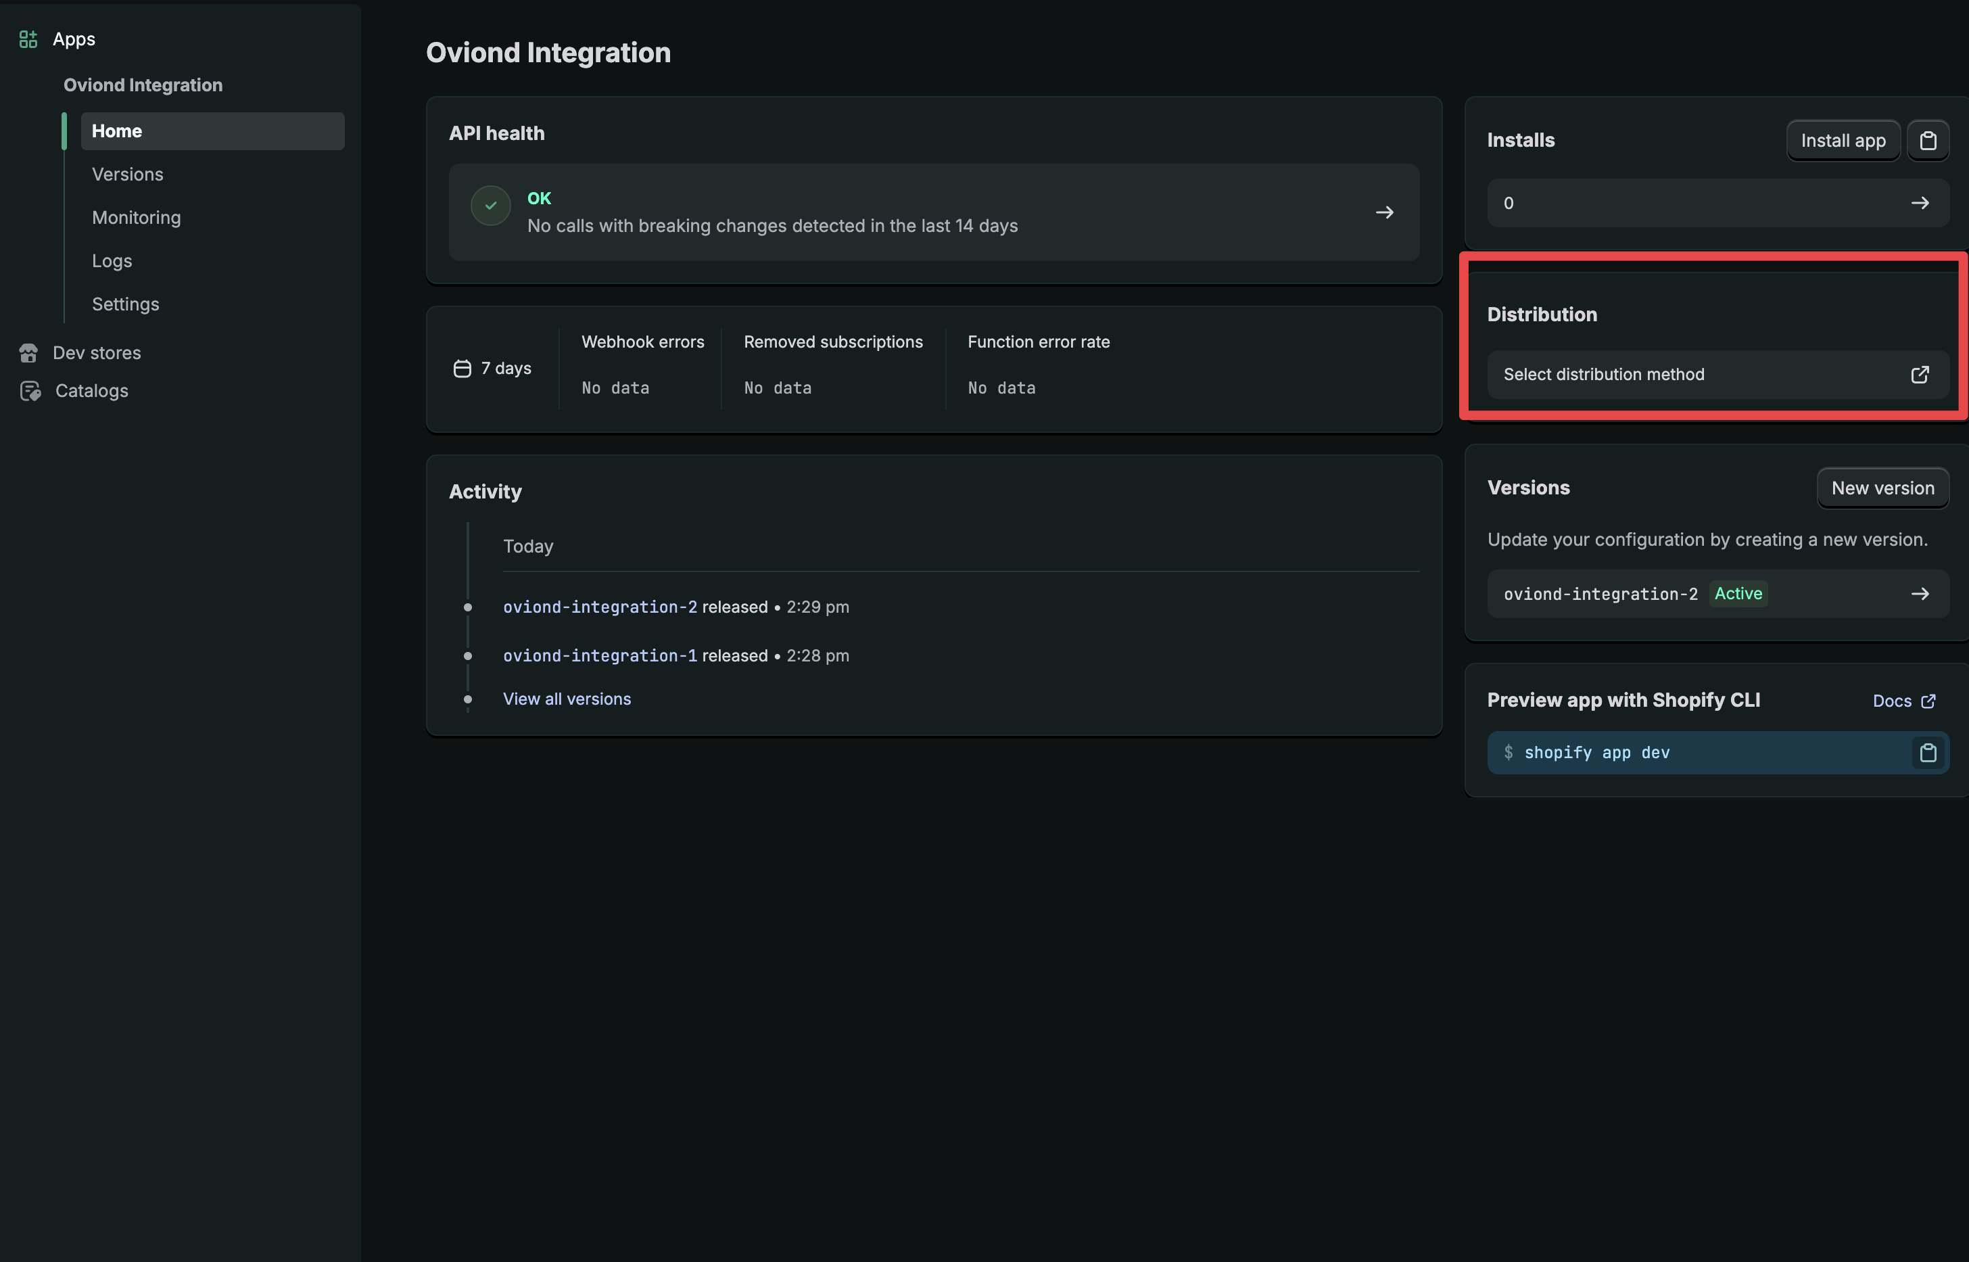Click the Dev stores storefront icon

(28, 352)
